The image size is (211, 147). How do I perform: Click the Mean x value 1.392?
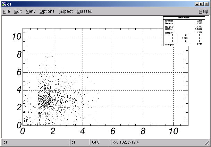[x=200, y=23]
